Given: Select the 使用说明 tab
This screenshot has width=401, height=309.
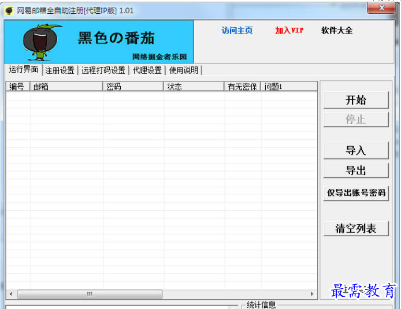Looking at the screenshot, I should pos(184,70).
